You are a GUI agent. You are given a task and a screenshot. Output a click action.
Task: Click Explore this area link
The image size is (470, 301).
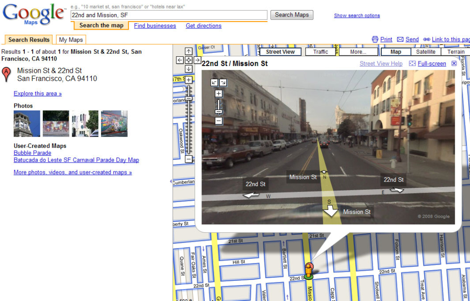coord(38,93)
